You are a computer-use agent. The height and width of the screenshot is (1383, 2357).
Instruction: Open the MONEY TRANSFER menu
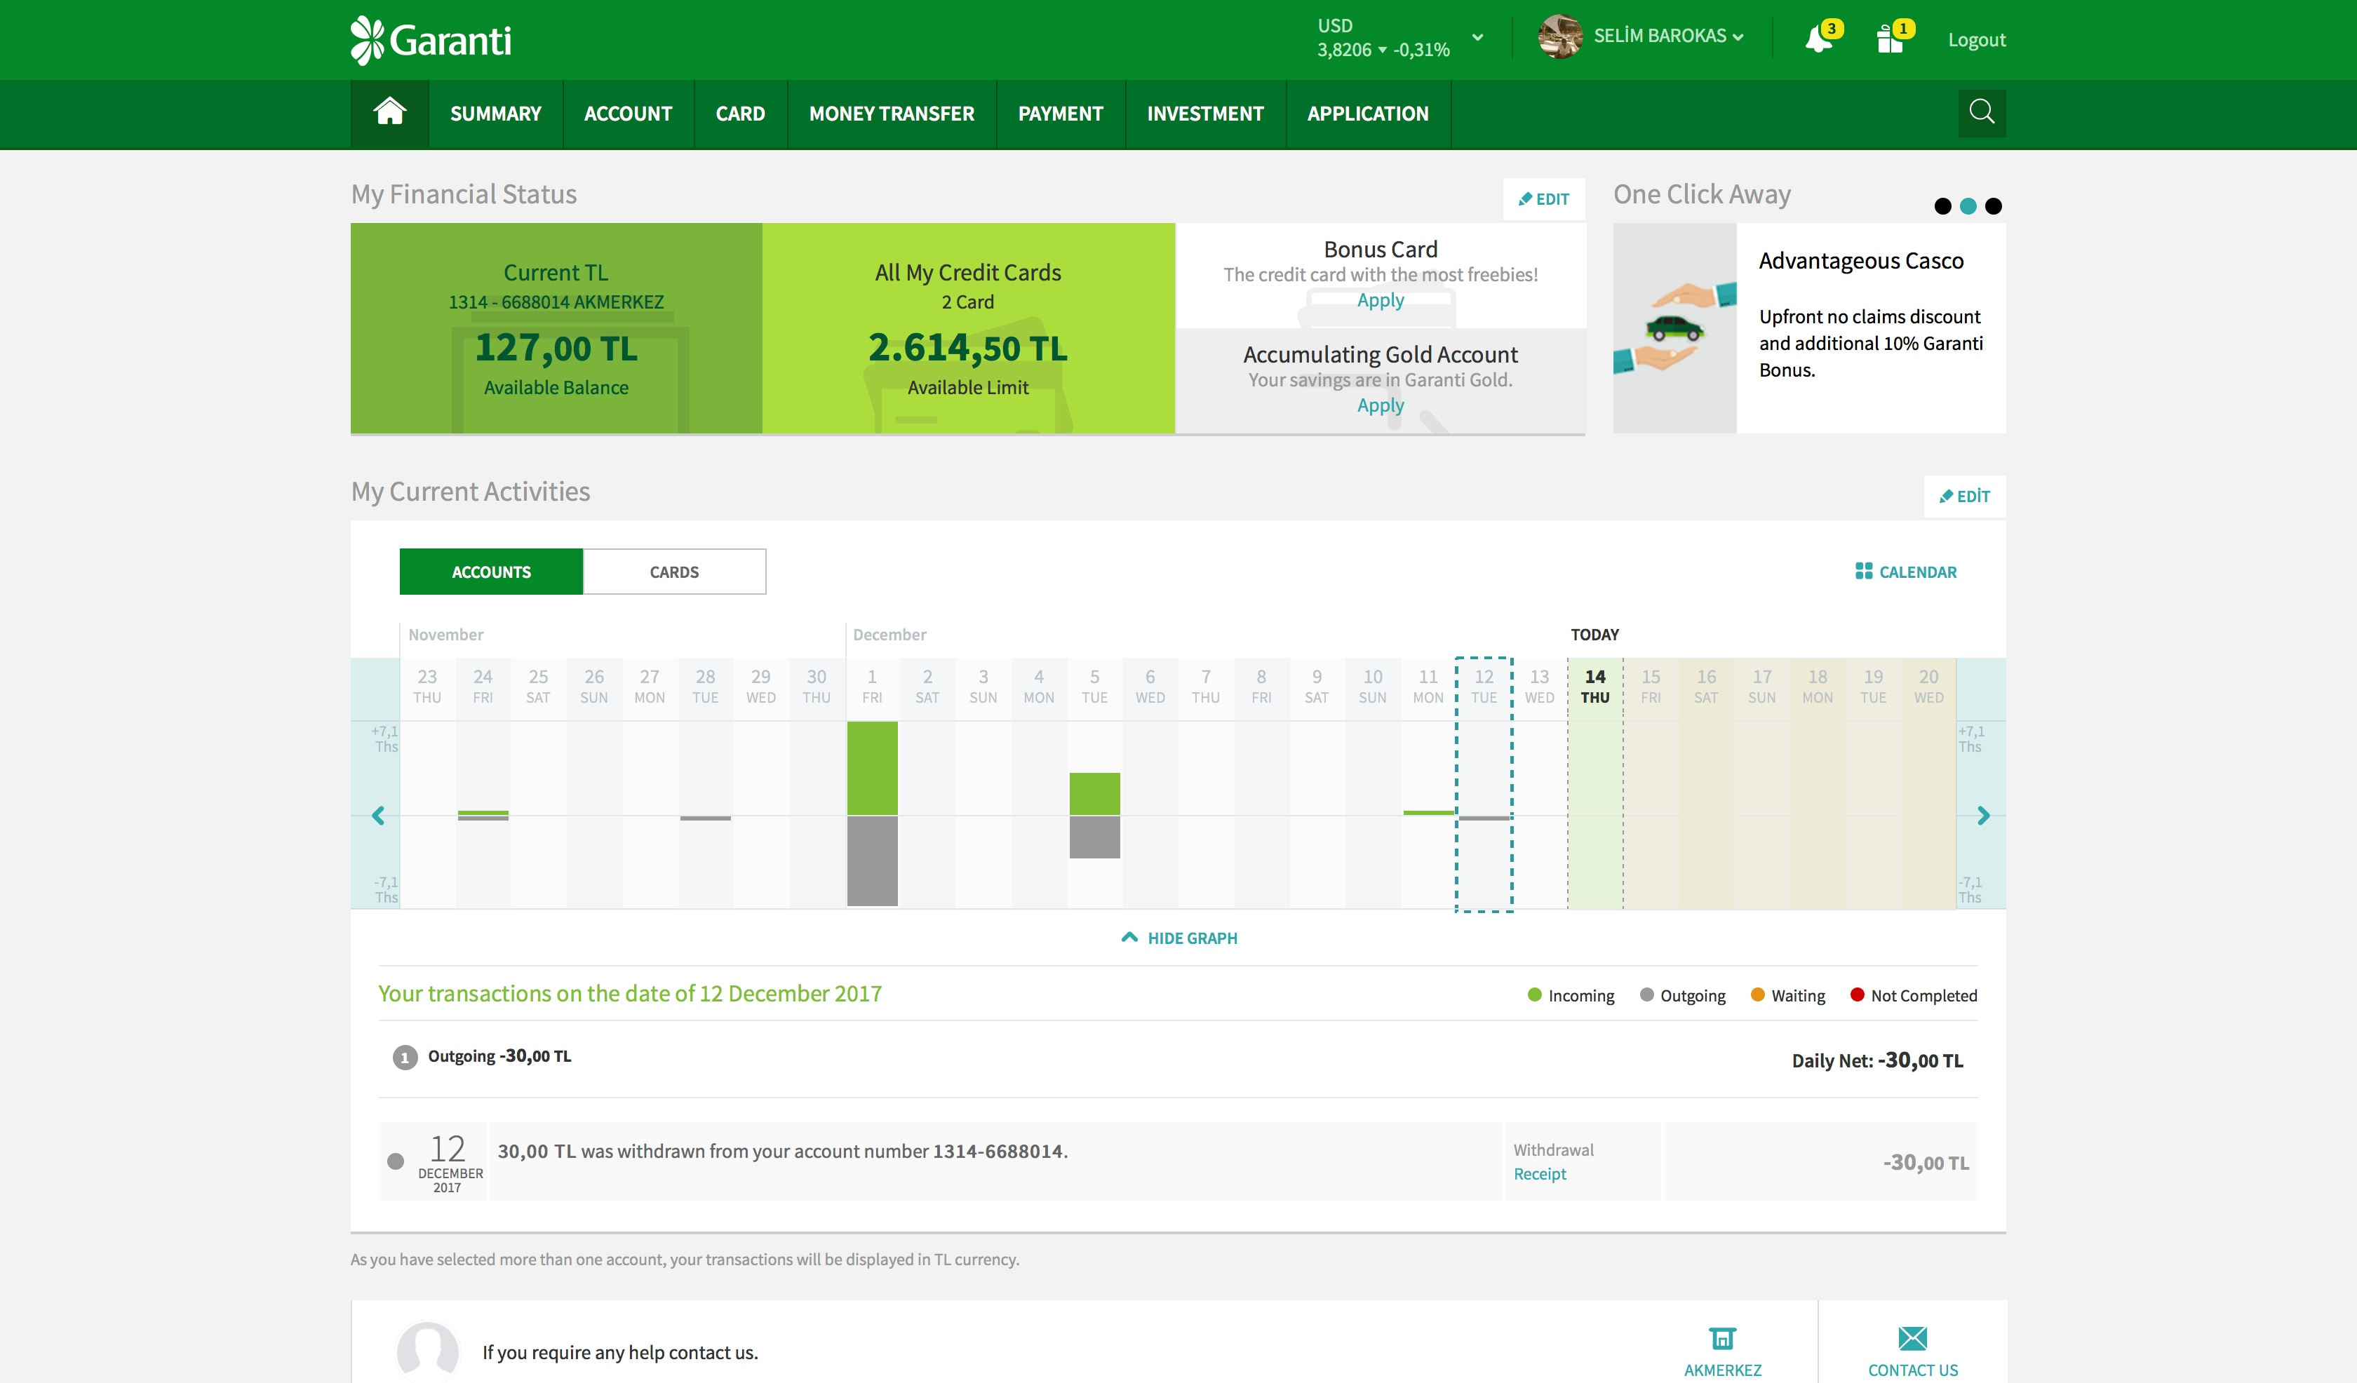click(x=892, y=113)
